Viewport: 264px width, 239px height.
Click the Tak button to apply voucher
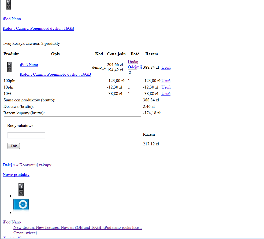(14, 146)
